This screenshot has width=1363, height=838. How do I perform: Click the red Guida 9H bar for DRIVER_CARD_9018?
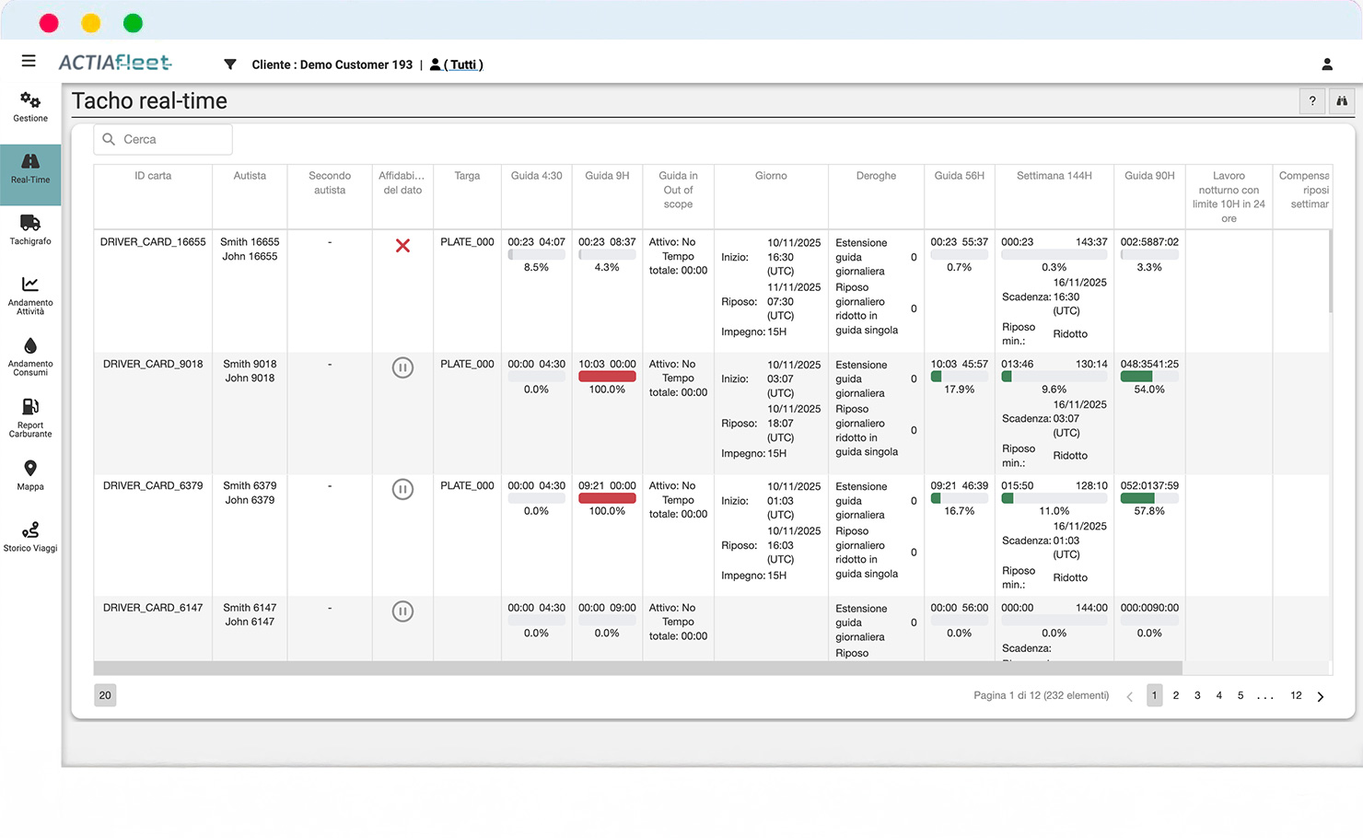pyautogui.click(x=607, y=377)
